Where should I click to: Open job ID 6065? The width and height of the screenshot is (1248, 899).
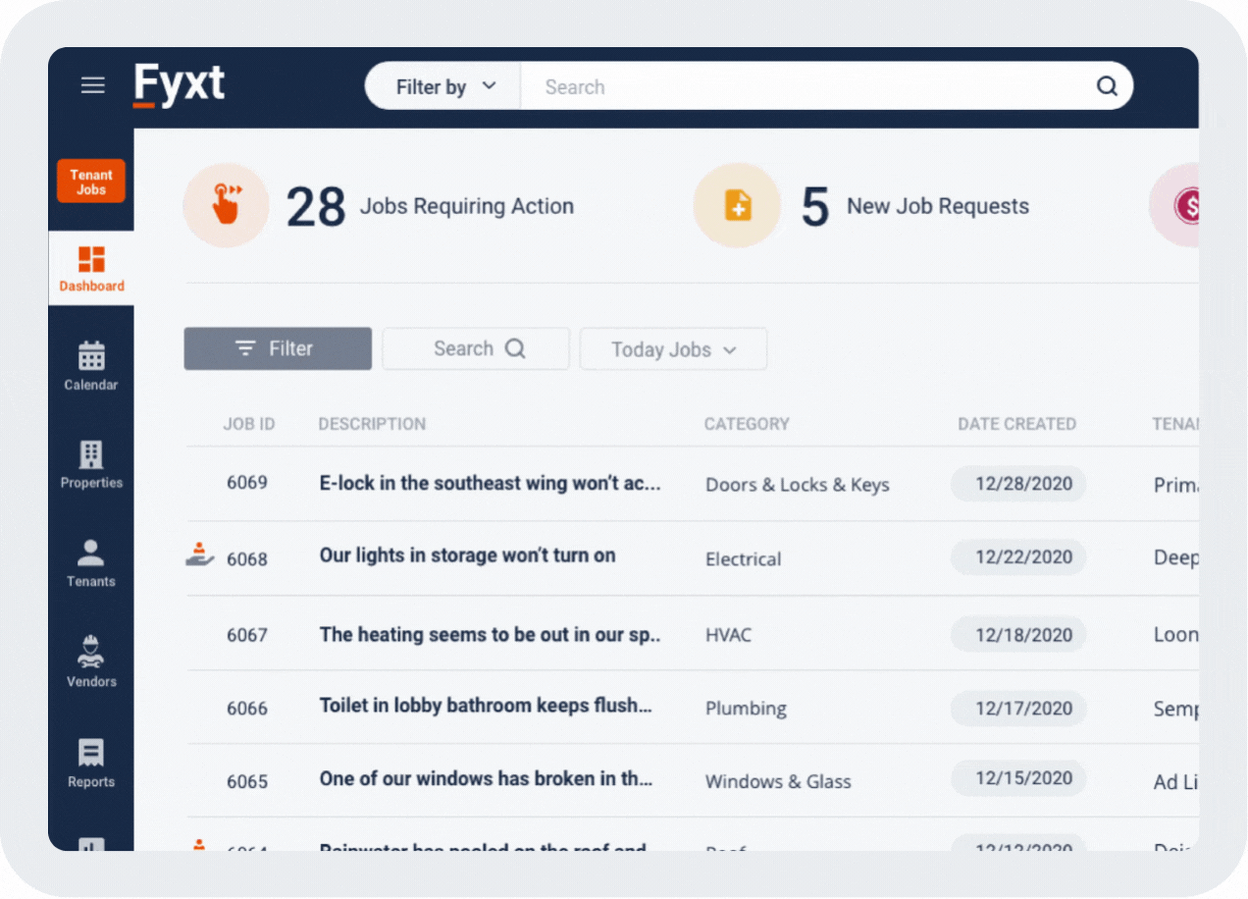pos(247,781)
